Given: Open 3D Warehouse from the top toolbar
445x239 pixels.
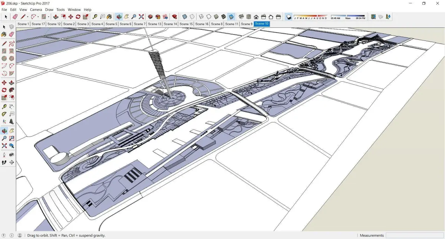Looking at the screenshot, I should click(150, 17).
